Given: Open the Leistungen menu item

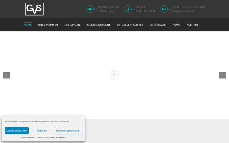Looking at the screenshot, I should tap(72, 25).
